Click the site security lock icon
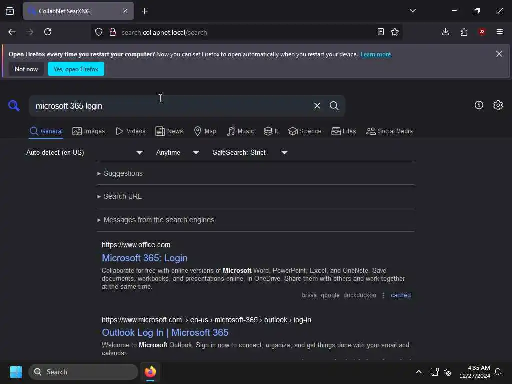Screen dimensions: 512x384 click(113, 32)
